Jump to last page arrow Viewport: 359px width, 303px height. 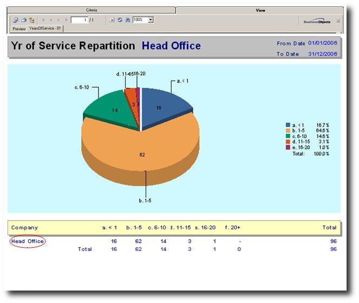click(x=66, y=20)
